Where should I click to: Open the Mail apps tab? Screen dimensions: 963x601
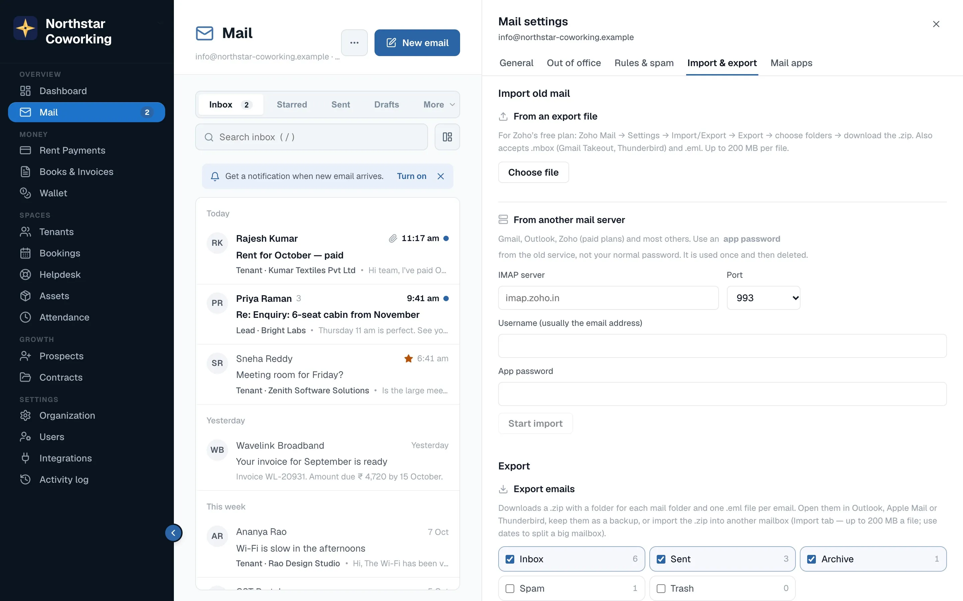click(791, 63)
